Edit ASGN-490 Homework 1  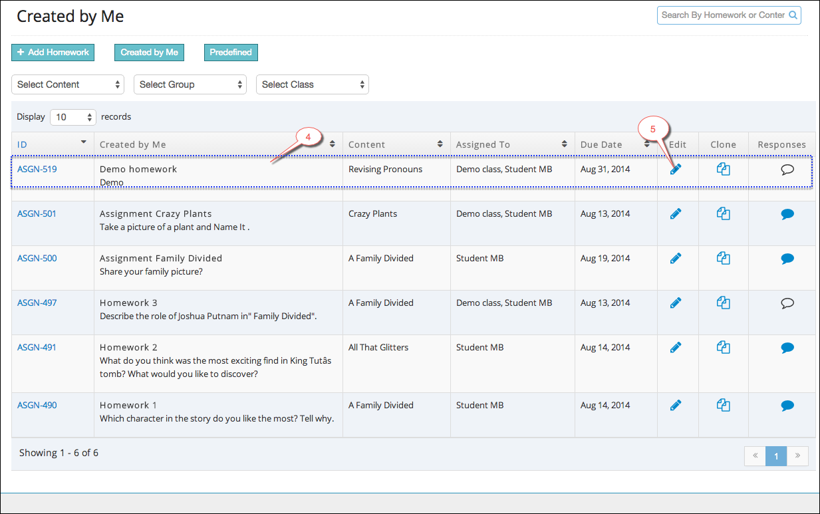[676, 406]
